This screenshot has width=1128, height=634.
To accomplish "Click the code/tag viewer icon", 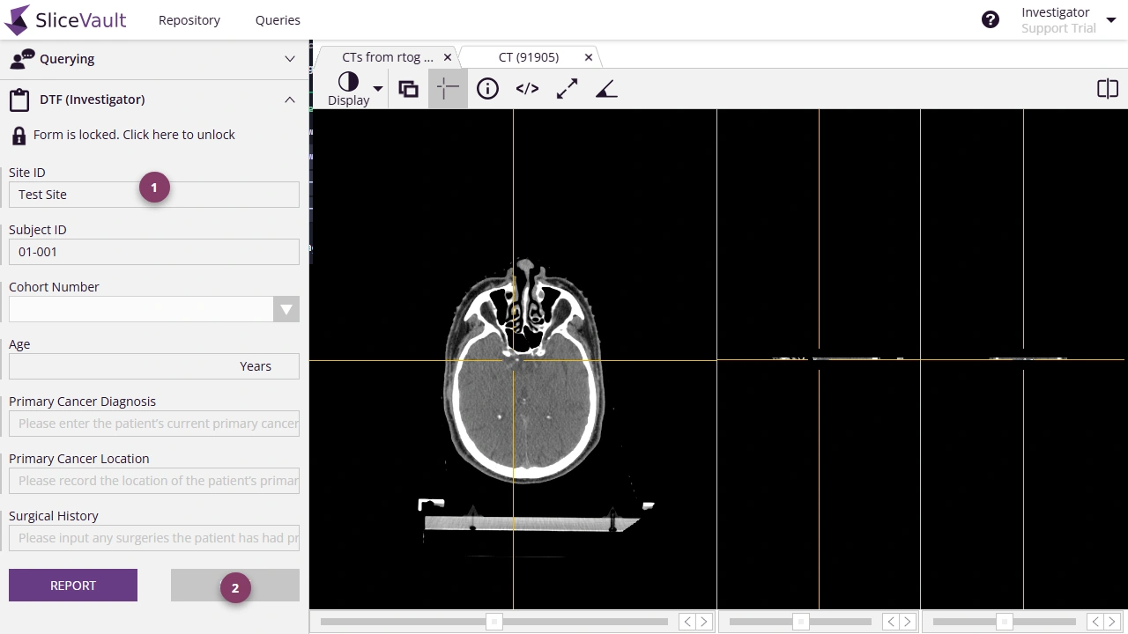I will (x=527, y=88).
